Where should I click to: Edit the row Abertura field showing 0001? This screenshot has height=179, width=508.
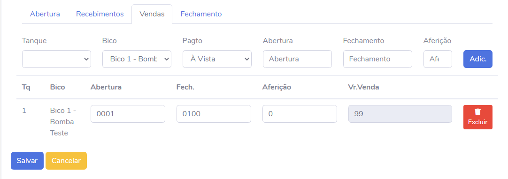128,114
